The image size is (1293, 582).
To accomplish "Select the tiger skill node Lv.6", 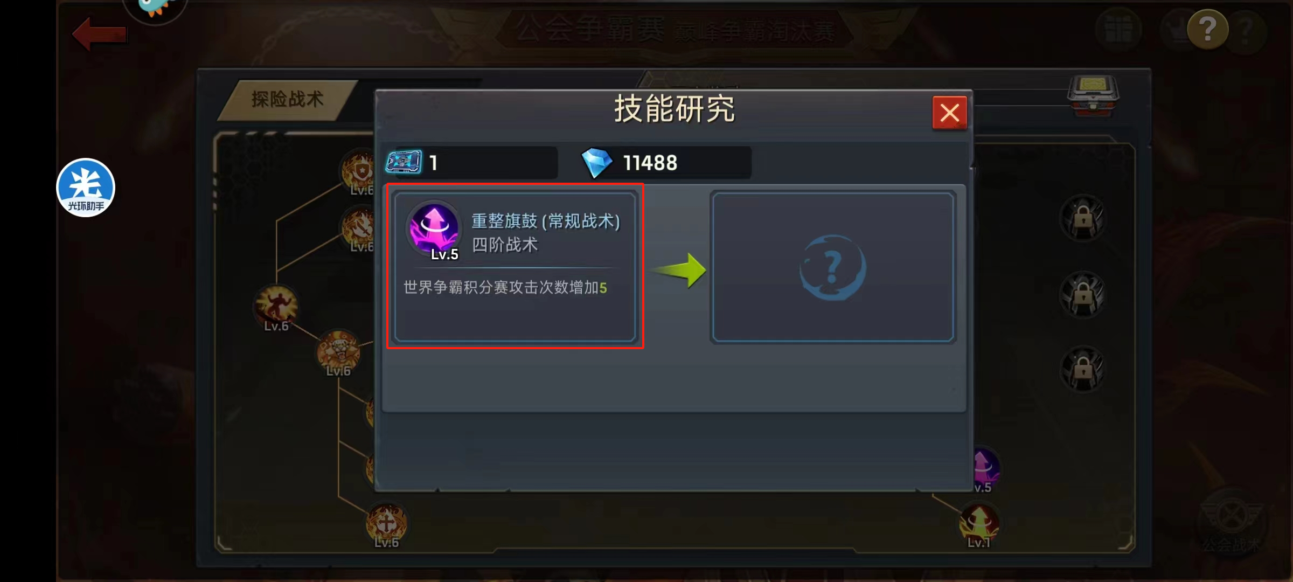I will click(338, 352).
